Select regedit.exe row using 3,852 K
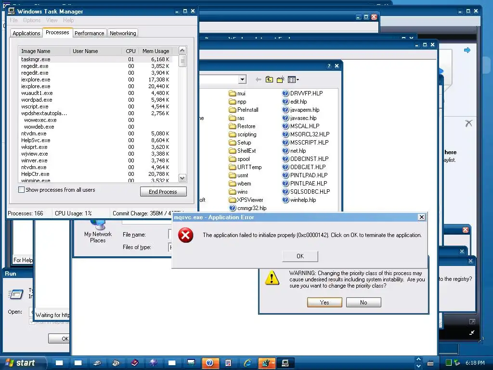Image resolution: width=493 pixels, height=370 pixels. tap(96, 66)
